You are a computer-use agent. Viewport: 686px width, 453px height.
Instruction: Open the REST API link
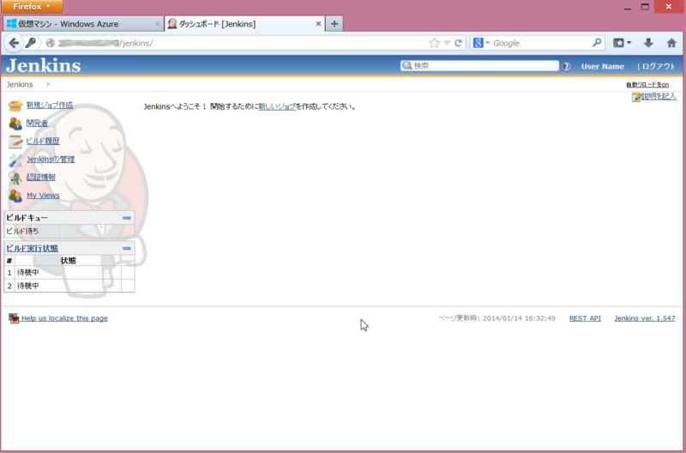[x=585, y=318]
